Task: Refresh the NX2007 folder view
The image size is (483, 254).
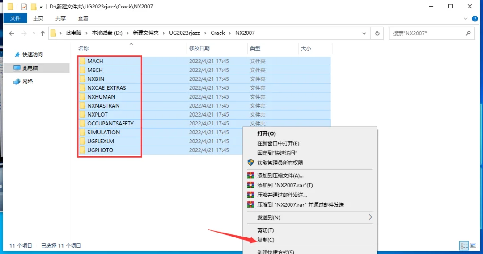Action: click(377, 33)
